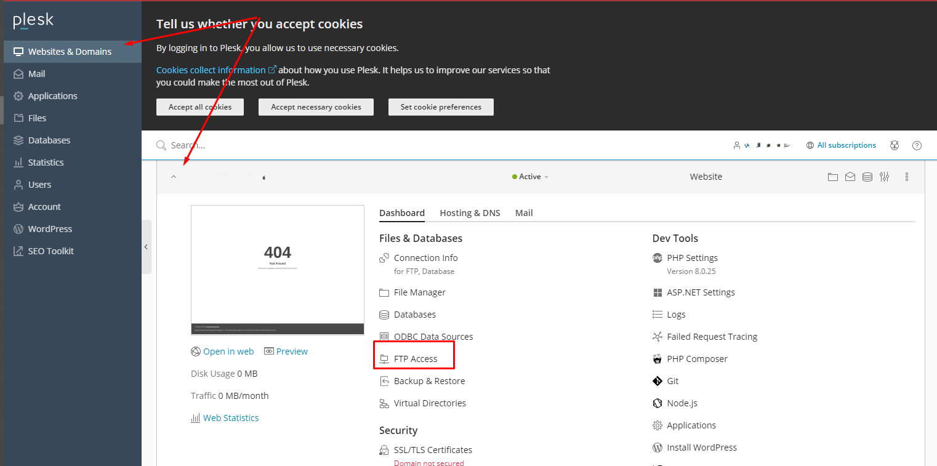
Task: Open Databases in the sidebar
Action: (x=73, y=140)
